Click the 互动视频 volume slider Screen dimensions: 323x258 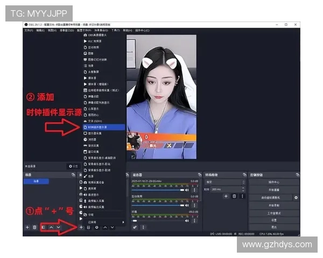[x=158, y=205]
